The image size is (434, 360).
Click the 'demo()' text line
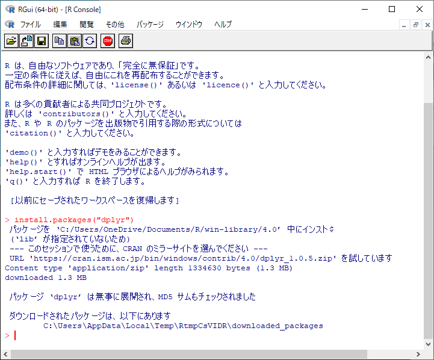(x=93, y=152)
